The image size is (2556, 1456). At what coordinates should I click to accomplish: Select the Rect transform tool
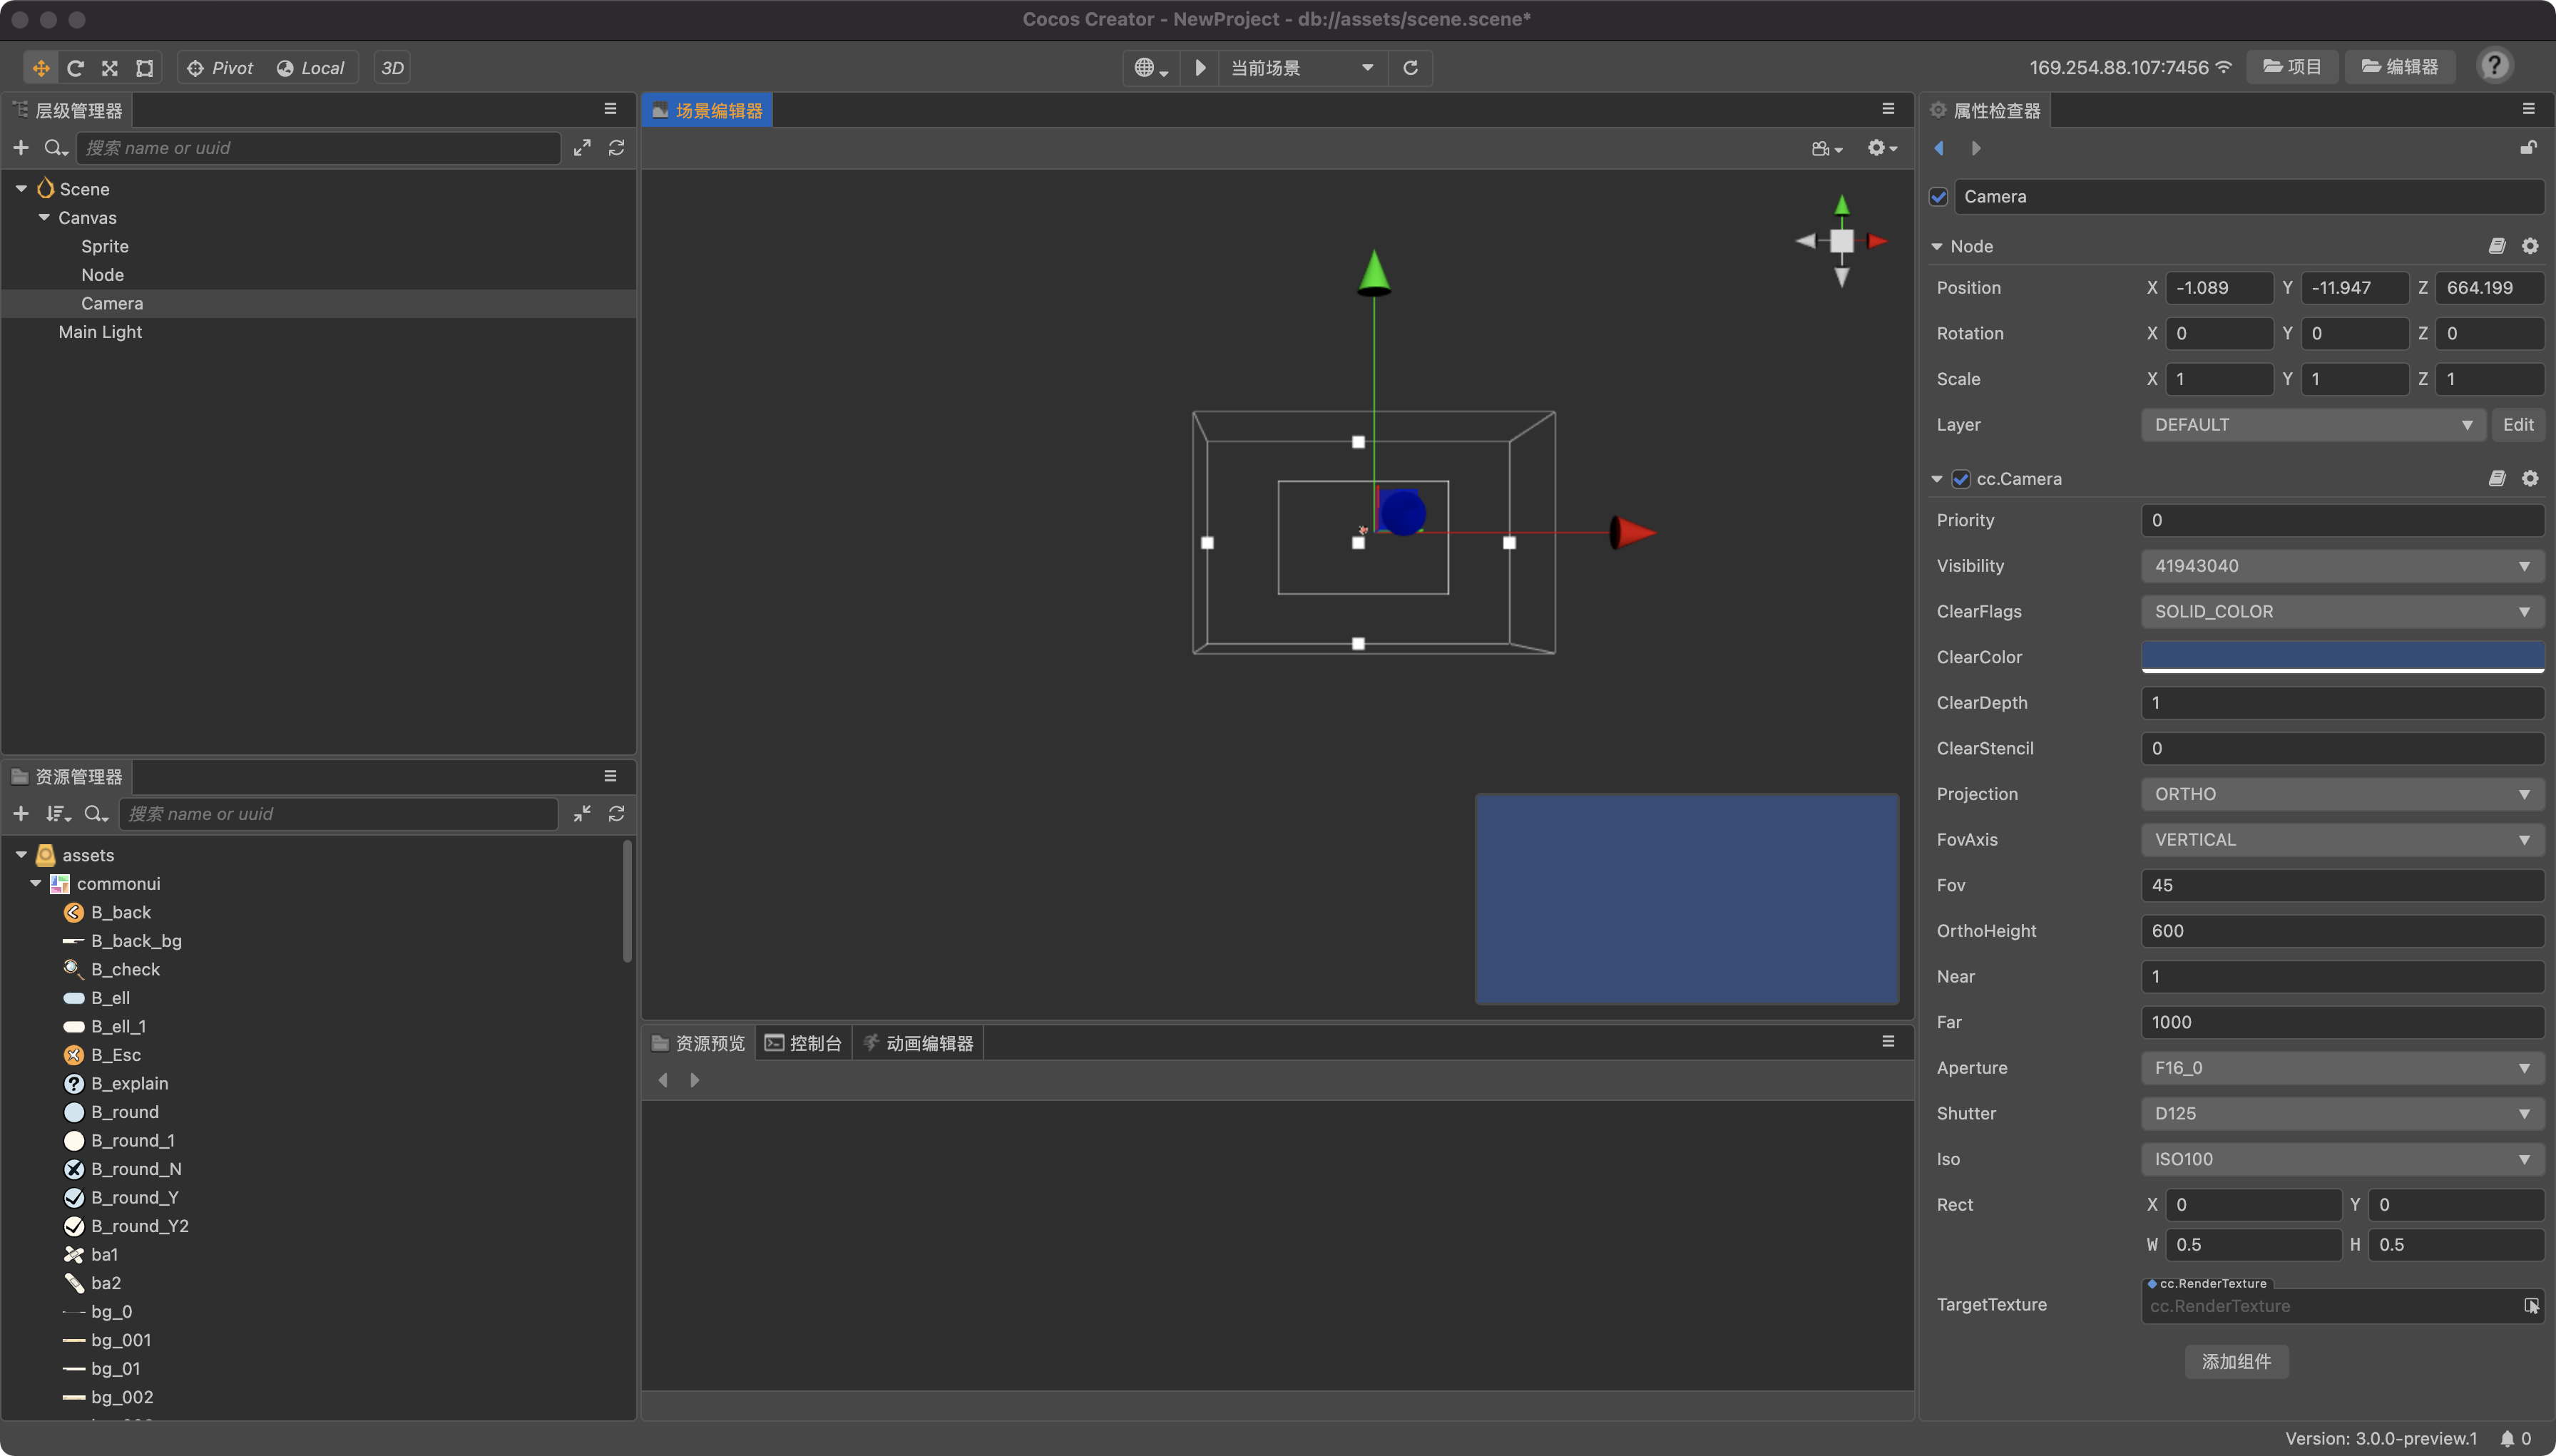[145, 68]
